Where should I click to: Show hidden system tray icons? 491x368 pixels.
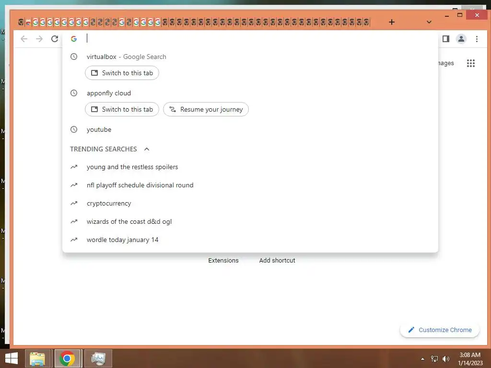pos(423,359)
